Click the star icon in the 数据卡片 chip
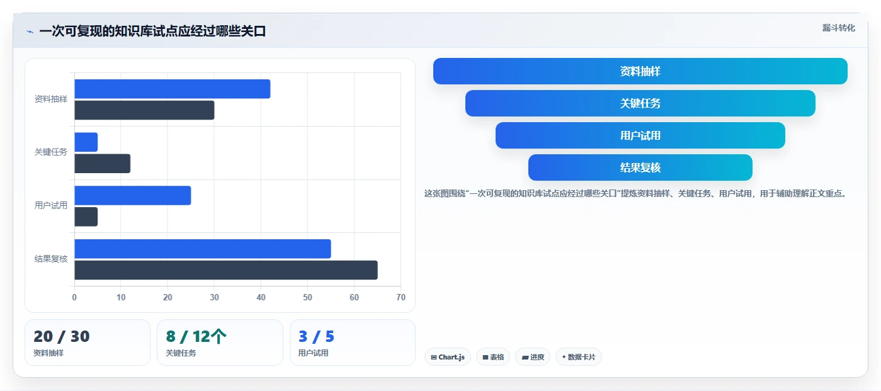 (x=564, y=357)
